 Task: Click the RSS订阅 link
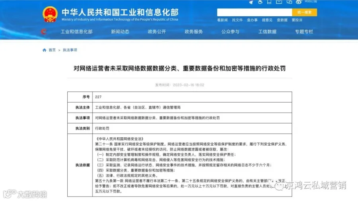coord(311,1)
